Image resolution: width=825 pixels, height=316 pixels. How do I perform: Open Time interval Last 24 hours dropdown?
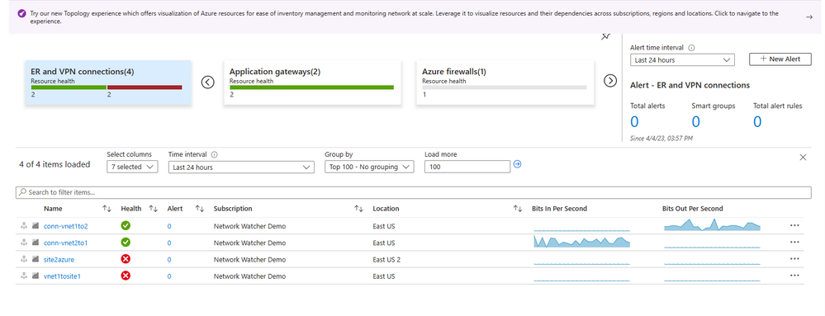[241, 167]
